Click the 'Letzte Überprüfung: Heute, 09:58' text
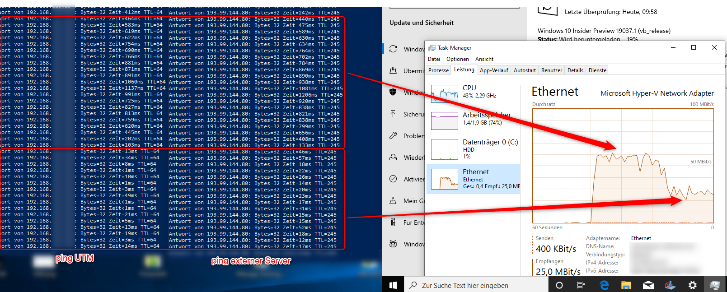This screenshot has height=292, width=727. click(611, 12)
